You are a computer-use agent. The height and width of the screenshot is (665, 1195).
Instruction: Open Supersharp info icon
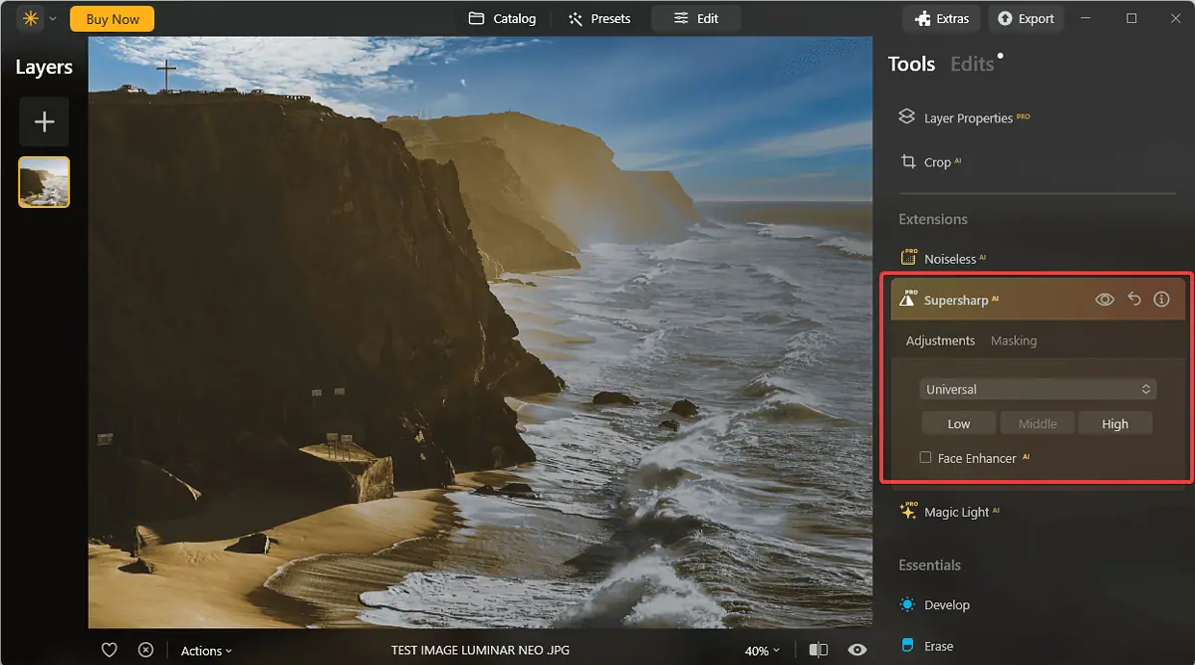click(1161, 299)
